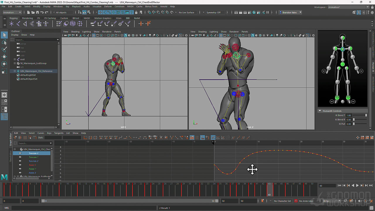375x211 pixels.
Task: Switch to the Rigging shelf tab
Action: tap(13, 18)
